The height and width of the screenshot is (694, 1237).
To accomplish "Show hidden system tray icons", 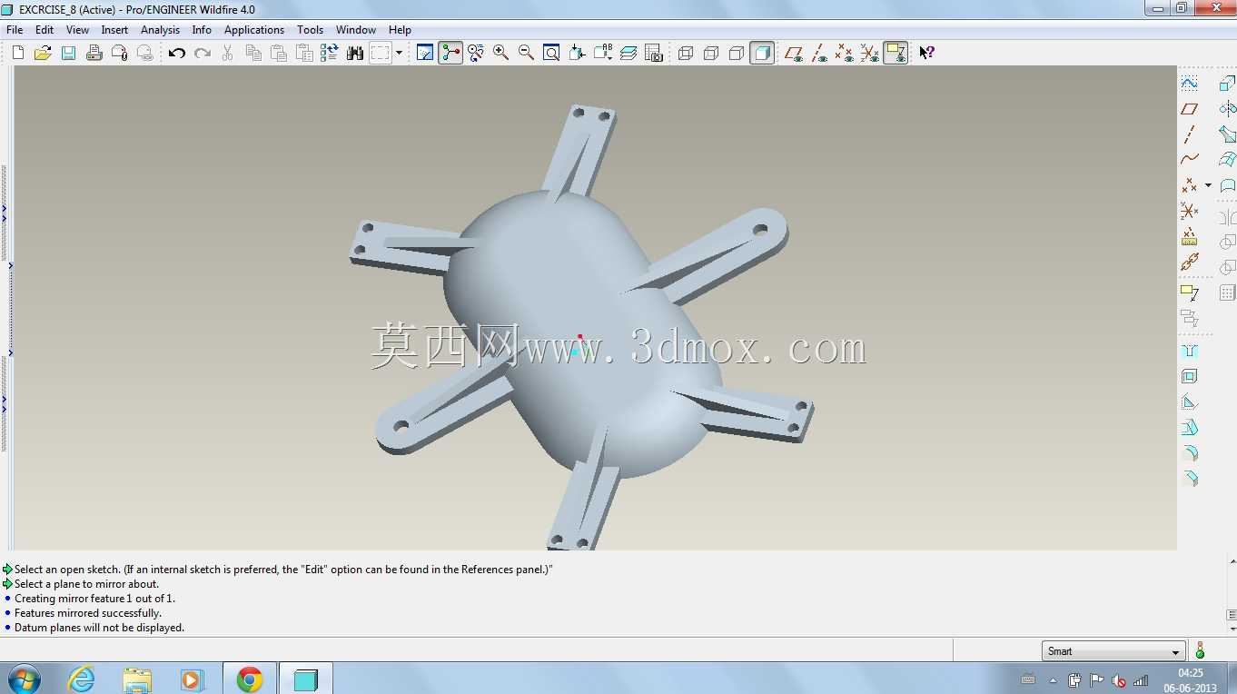I will (1054, 679).
